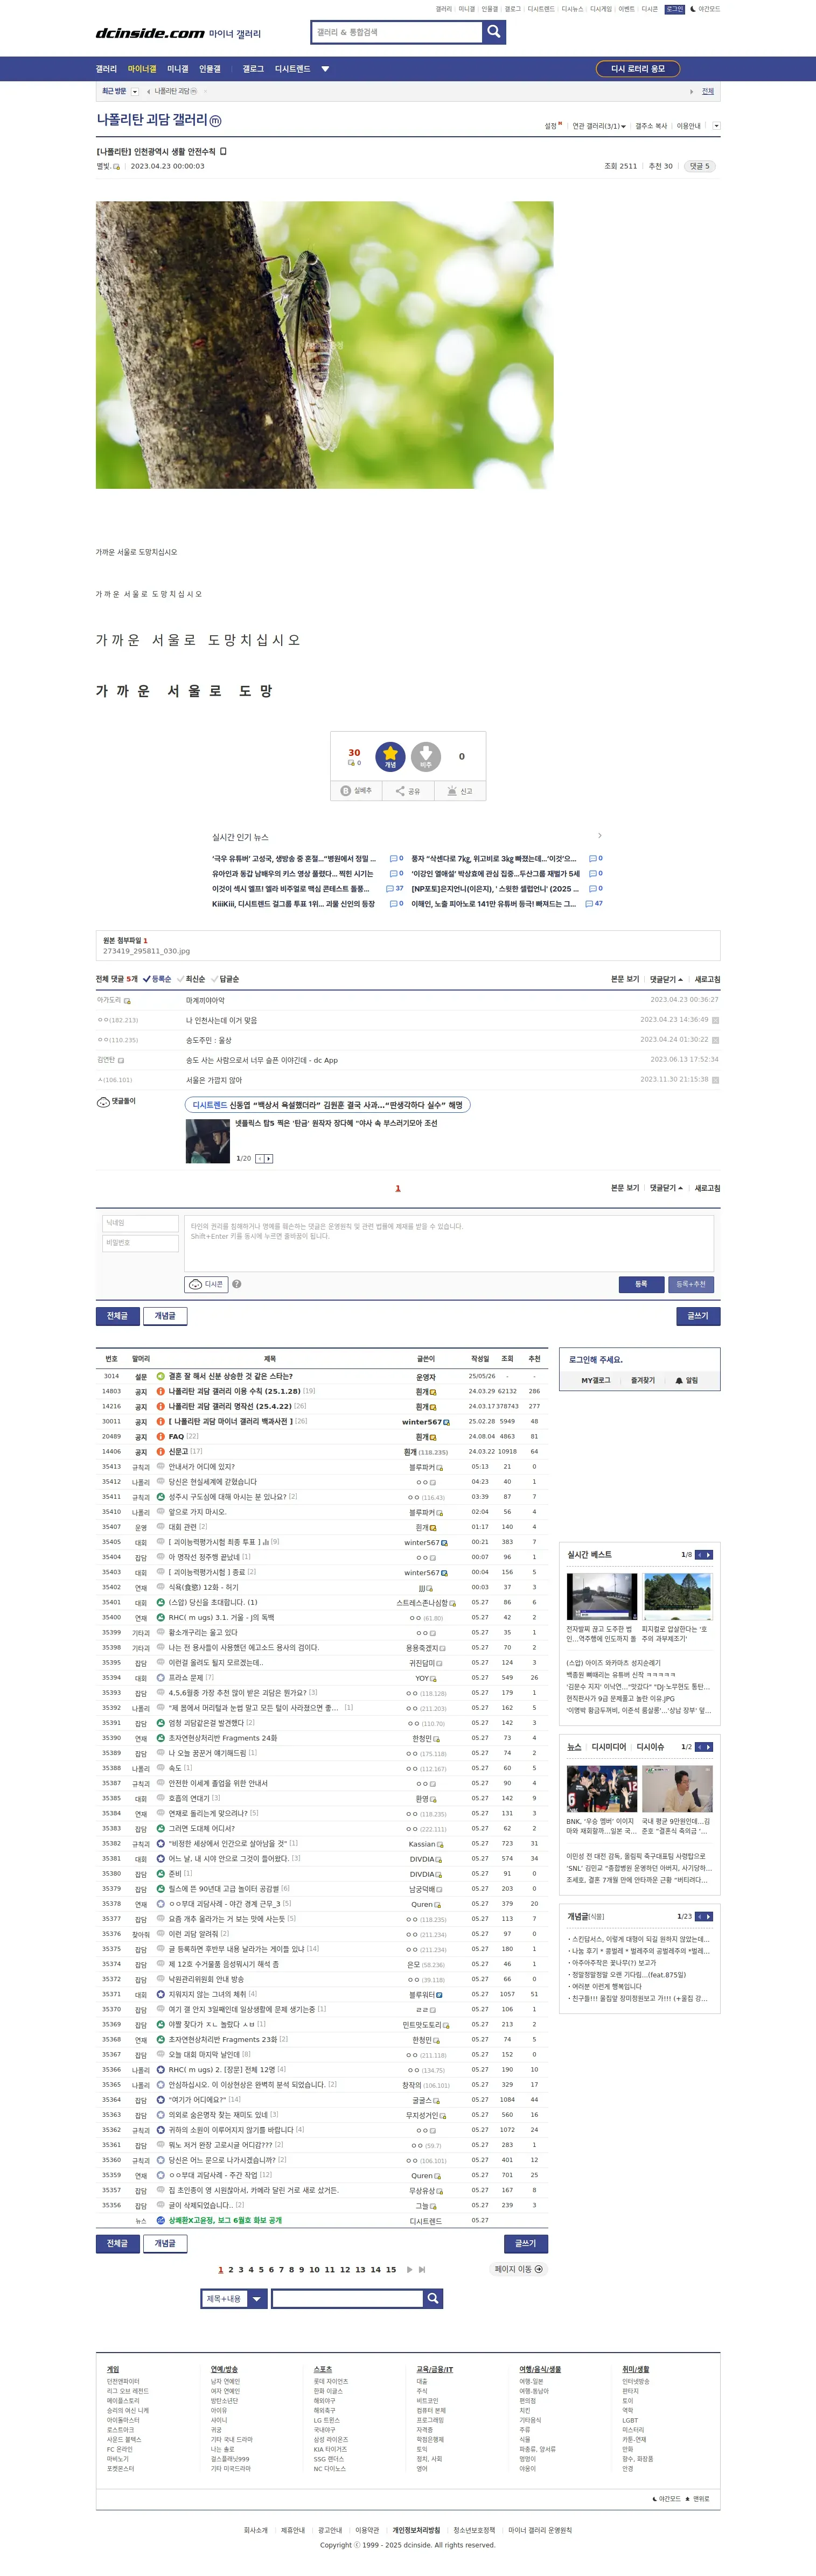
Task: Click the 비추 downvote arrow button
Action: 426,756
